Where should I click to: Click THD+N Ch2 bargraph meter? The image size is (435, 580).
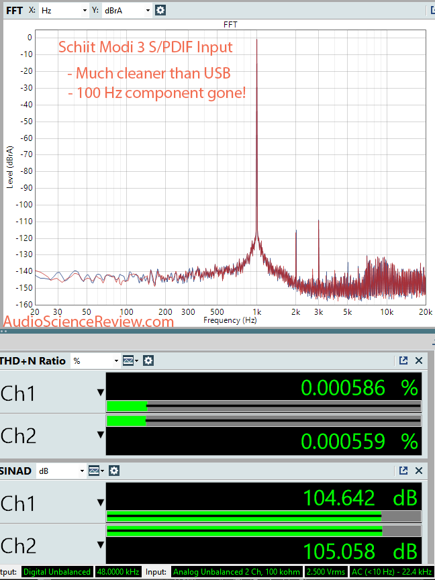[264, 421]
